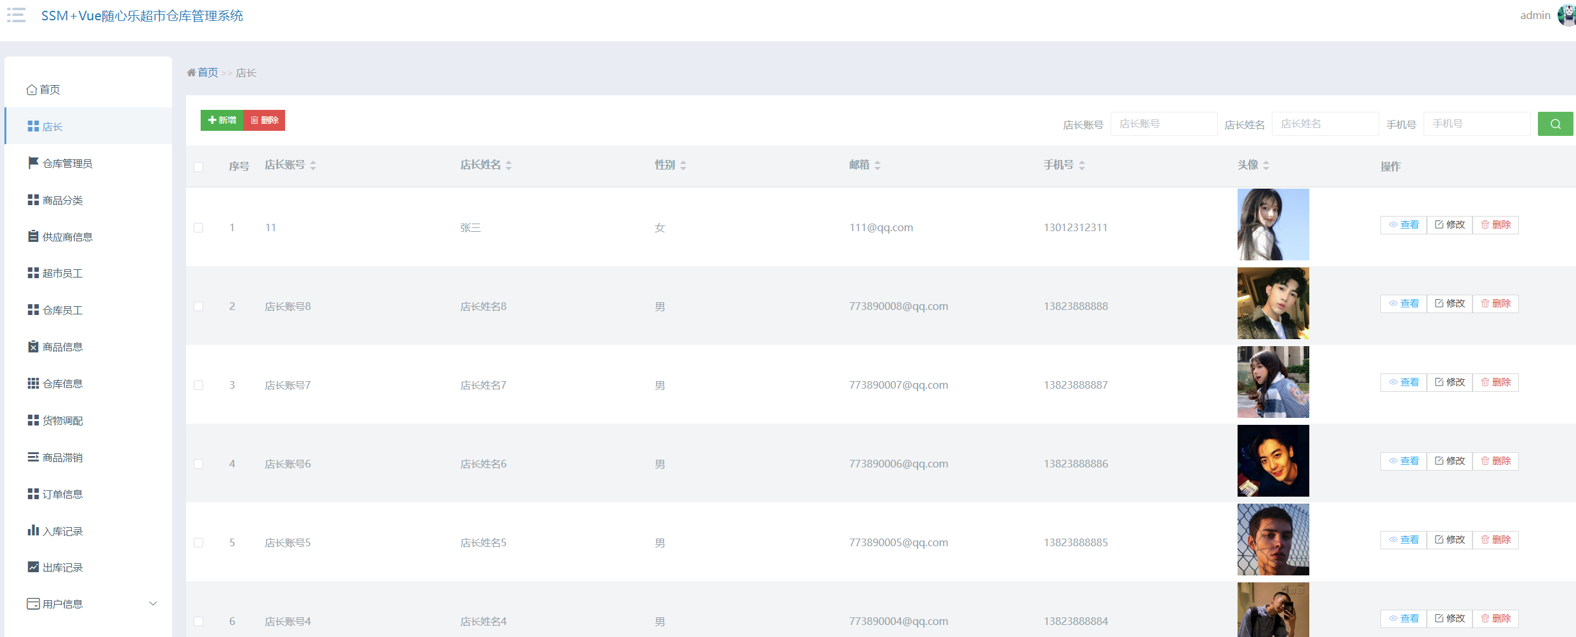Select the checkbox for 店长账号7 row
The image size is (1576, 637).
[199, 385]
